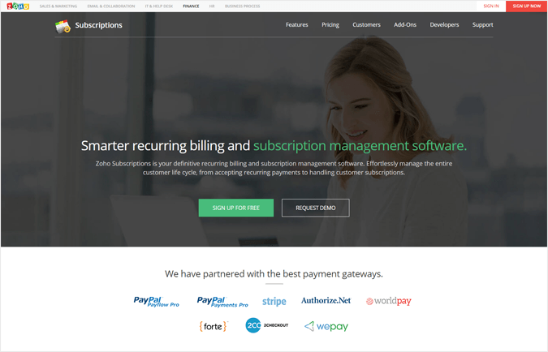Open the Worldpay gateway logo
The image size is (548, 352).
tap(388, 301)
